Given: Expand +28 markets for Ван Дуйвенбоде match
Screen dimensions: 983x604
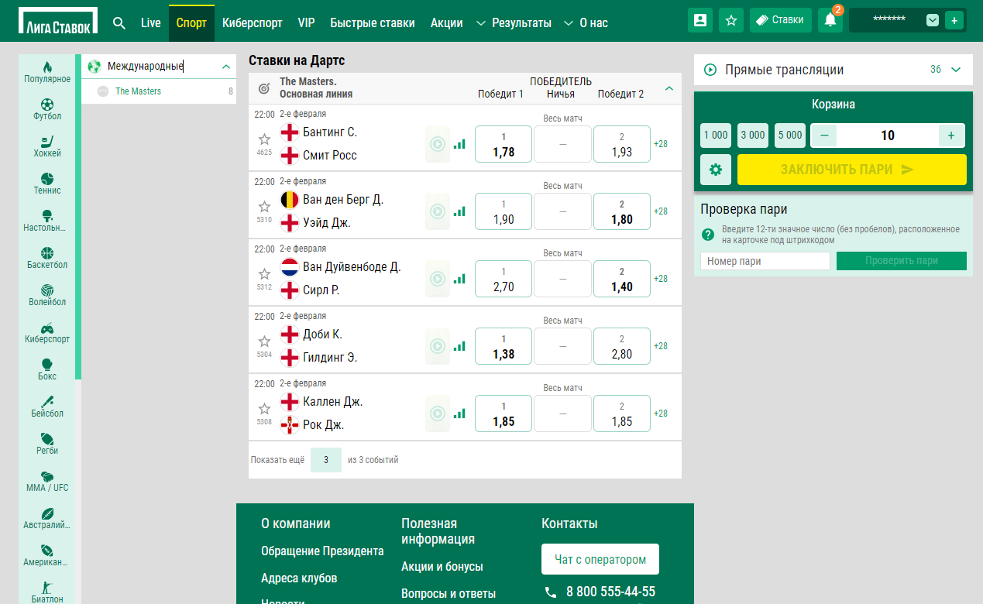Looking at the screenshot, I should point(661,279).
